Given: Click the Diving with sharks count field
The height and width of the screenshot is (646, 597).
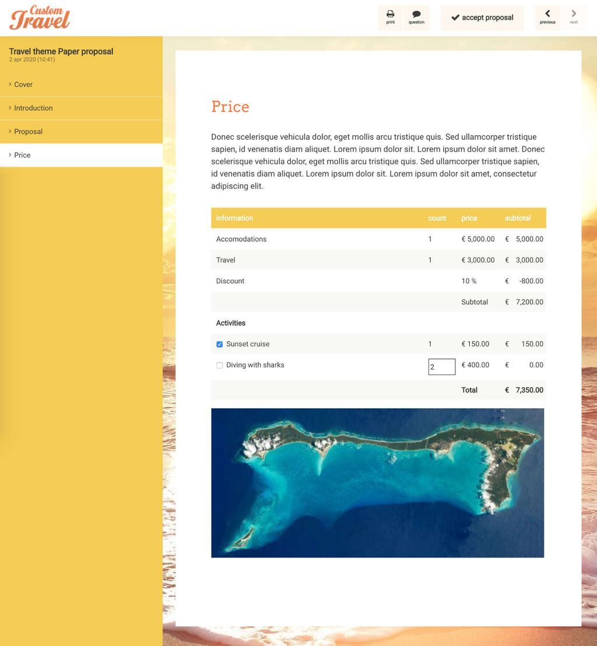Looking at the screenshot, I should 441,366.
